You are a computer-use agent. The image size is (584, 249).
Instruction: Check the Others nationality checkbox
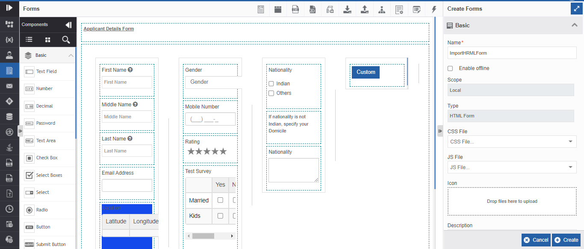click(271, 93)
